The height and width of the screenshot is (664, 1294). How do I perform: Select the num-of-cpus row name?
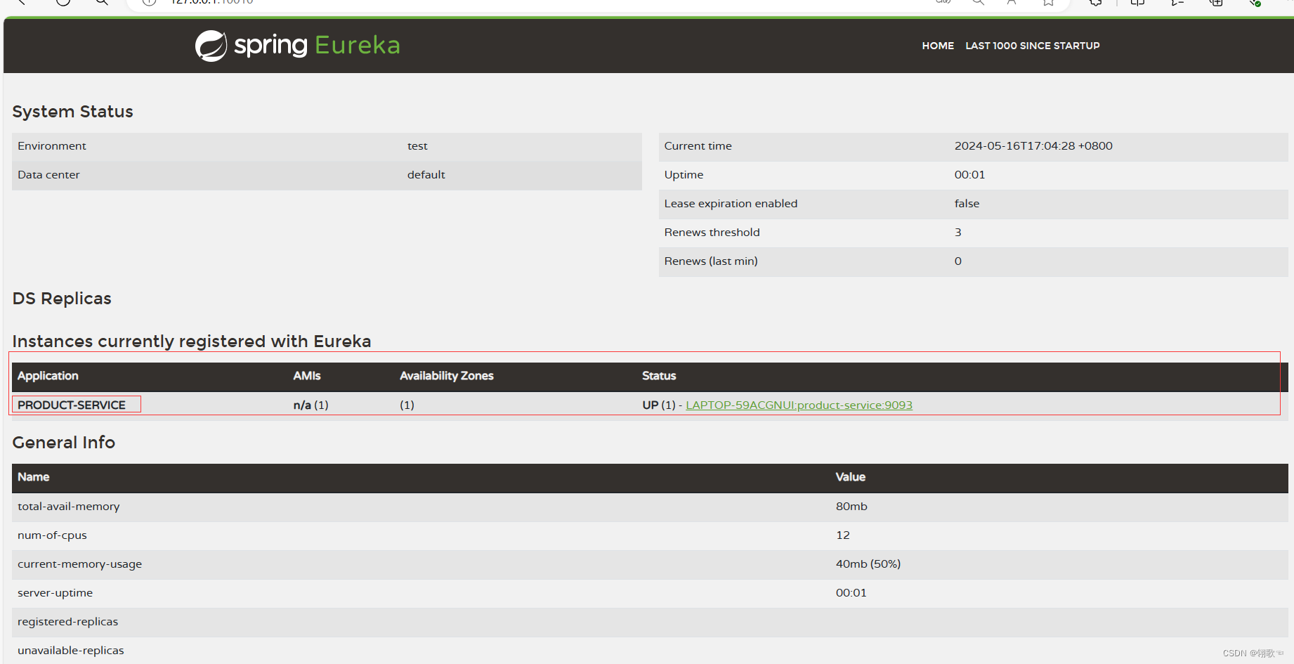pyautogui.click(x=52, y=535)
